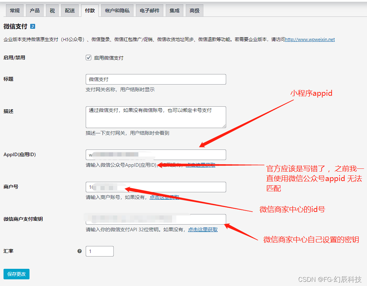Viewport: 367px width, 286px height.
Task: Open the 税 tab
Action: tap(52, 11)
